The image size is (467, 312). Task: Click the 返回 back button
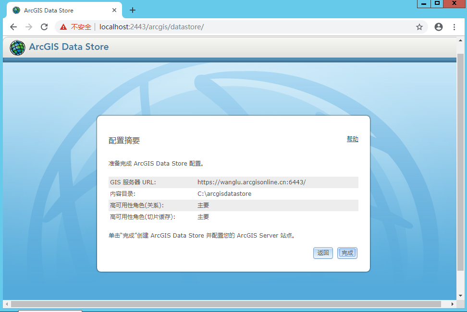coord(323,253)
